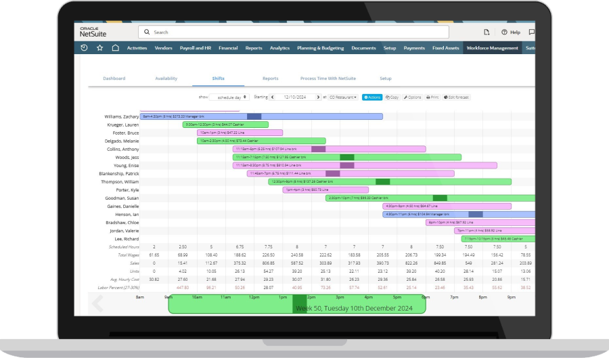This screenshot has width=609, height=358.
Task: Switch to the Availability tab
Action: pyautogui.click(x=166, y=79)
